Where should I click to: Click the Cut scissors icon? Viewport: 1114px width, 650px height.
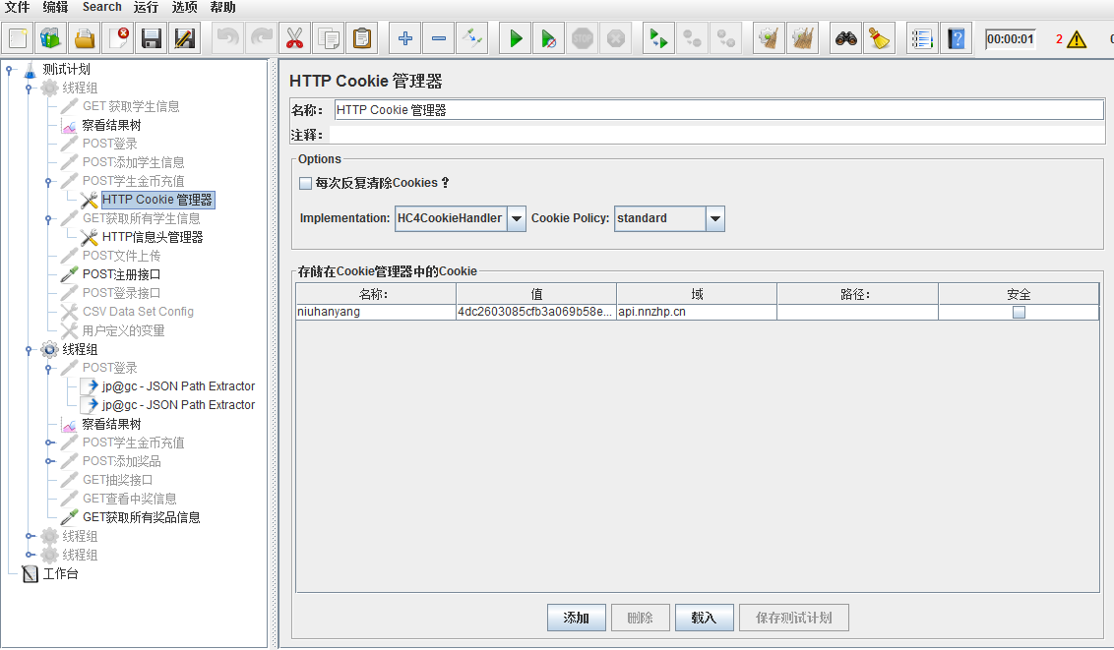293,38
